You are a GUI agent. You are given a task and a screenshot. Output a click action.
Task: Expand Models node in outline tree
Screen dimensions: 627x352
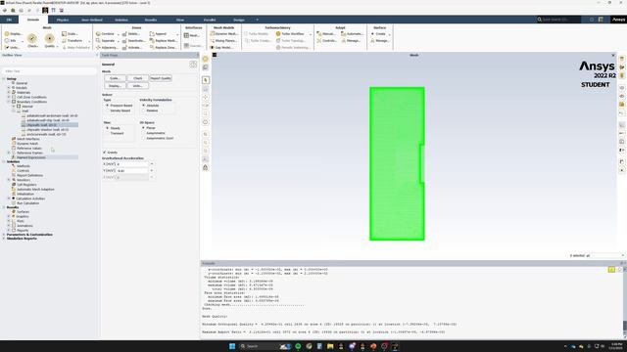click(9, 88)
